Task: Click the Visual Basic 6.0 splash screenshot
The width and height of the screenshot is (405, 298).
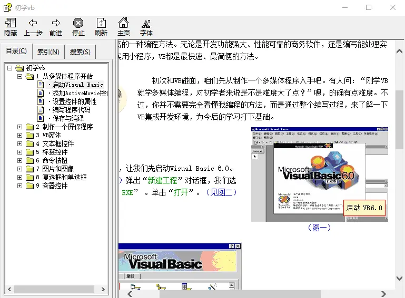Action: 319,174
